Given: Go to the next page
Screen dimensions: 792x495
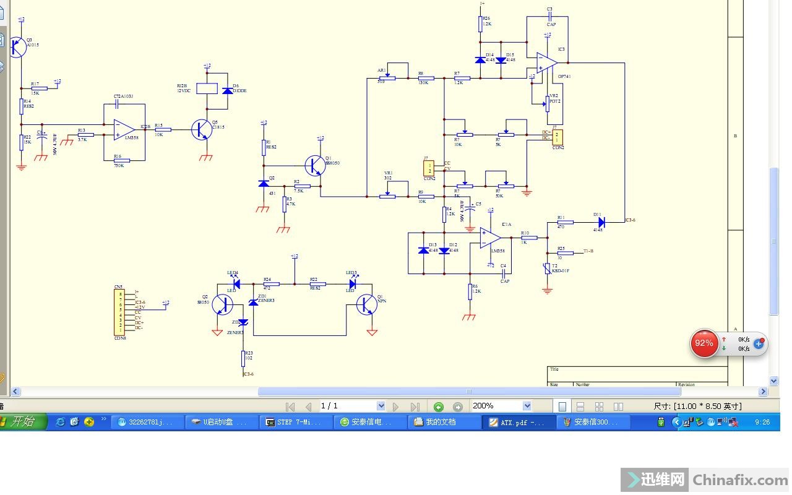Looking at the screenshot, I should [x=396, y=407].
